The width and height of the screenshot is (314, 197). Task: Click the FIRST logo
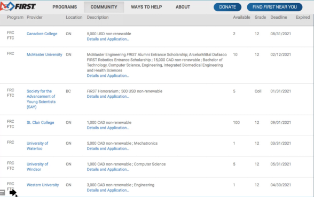pyautogui.click(x=18, y=6)
